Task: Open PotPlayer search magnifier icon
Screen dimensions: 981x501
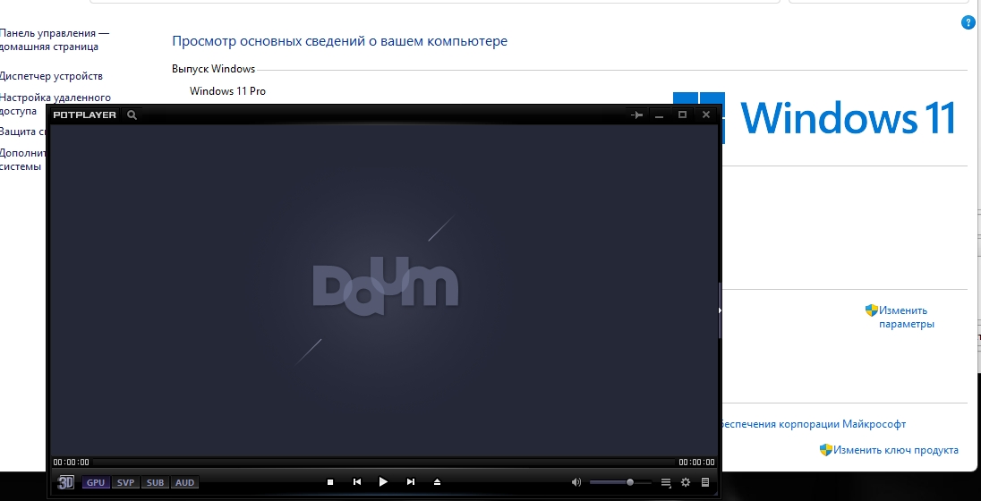Action: click(132, 115)
